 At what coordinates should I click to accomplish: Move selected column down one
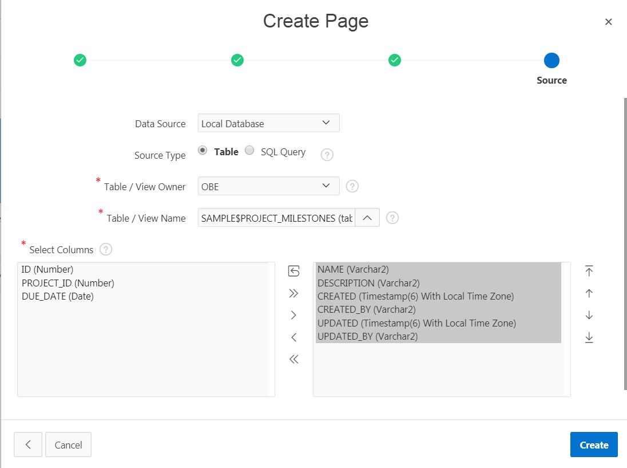coord(589,315)
